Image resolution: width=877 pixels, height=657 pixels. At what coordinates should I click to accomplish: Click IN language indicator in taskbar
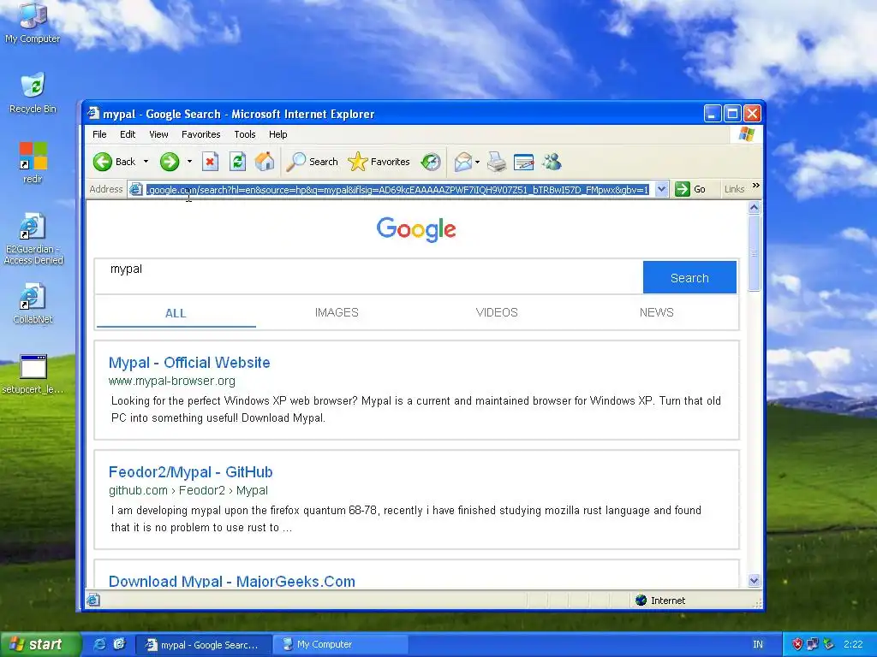point(758,645)
